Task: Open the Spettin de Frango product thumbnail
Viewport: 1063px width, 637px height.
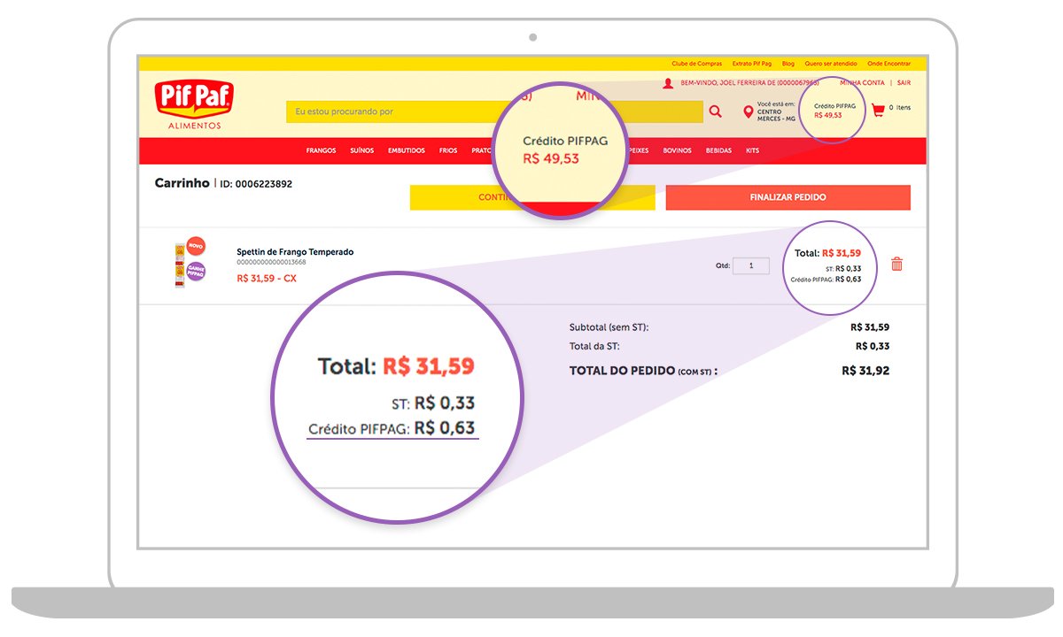Action: coord(180,265)
